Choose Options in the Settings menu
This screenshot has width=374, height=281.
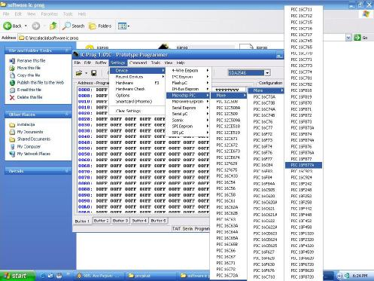click(138, 95)
